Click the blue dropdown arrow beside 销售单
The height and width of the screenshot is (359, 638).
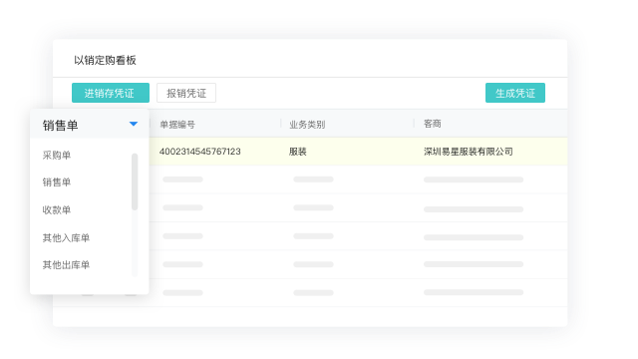coord(134,124)
